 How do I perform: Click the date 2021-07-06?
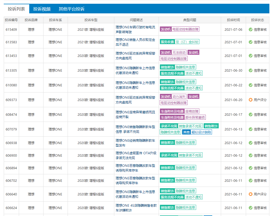click(233, 29)
